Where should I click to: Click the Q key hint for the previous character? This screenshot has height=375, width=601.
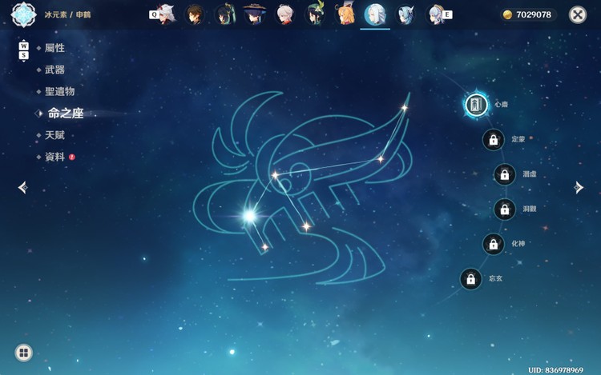(x=154, y=15)
